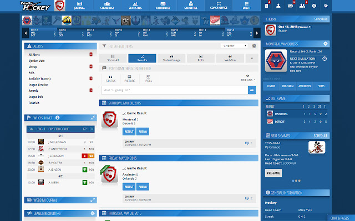Expand more feed filter options arrow
Viewport: 355px width, 221px height.
(252, 58)
